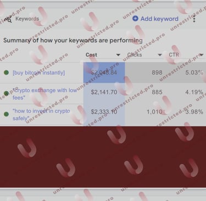Select the CTR column header
Viewport: 206px width, 201px height.
(x=174, y=55)
